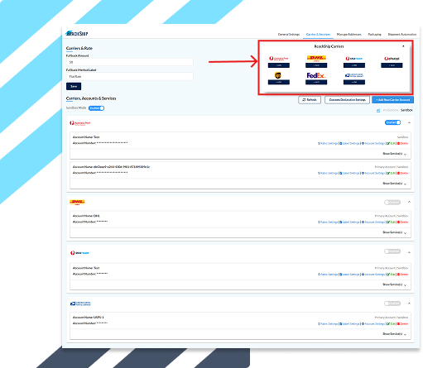This screenshot has width=423, height=368.
Task: Open Rates Settings for the DHL account
Action: click(328, 222)
